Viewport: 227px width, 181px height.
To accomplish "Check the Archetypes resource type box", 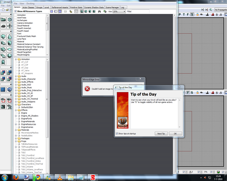I will 16,20.
